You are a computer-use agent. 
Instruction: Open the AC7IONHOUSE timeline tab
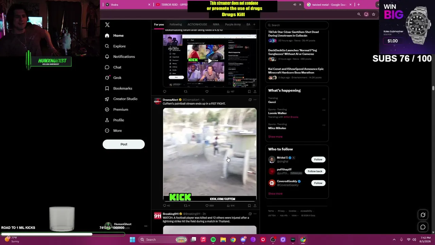pos(197,24)
